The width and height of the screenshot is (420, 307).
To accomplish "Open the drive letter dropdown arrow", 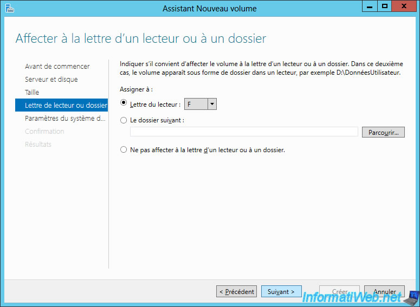I will point(212,104).
